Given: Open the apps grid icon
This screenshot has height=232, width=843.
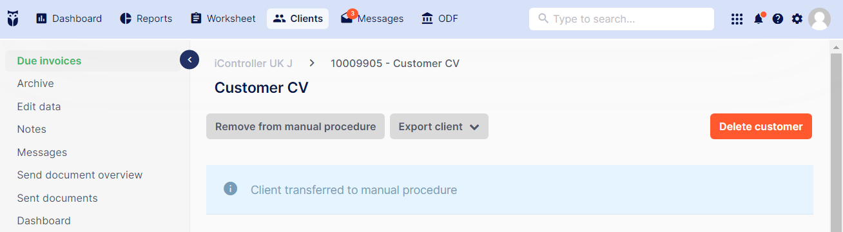Looking at the screenshot, I should coord(737,19).
